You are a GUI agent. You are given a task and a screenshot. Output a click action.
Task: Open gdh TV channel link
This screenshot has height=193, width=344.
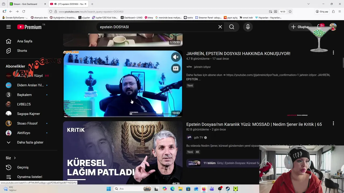(x=198, y=138)
